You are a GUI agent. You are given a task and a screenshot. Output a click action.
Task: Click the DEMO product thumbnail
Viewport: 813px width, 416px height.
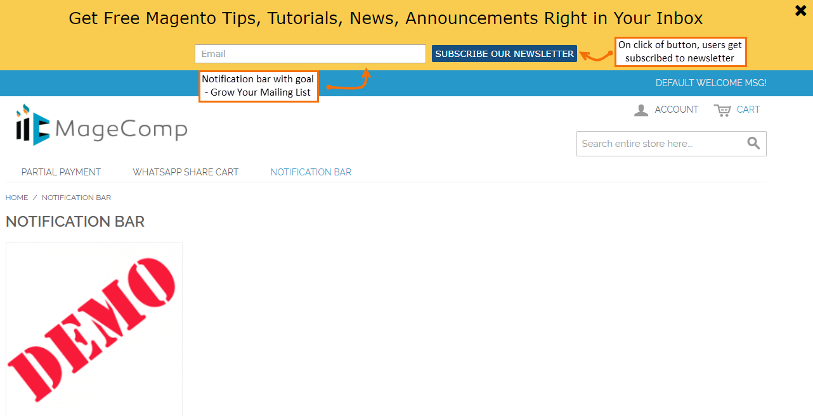(x=94, y=328)
